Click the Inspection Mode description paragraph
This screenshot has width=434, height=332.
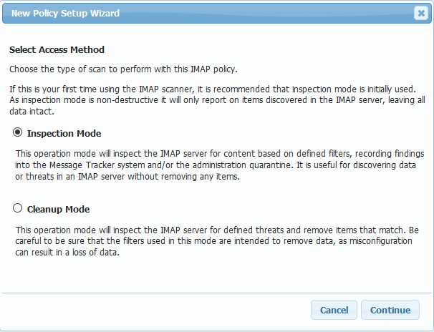point(215,165)
